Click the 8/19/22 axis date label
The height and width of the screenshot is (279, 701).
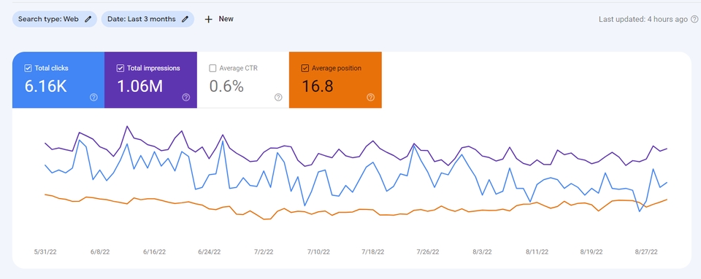point(591,252)
